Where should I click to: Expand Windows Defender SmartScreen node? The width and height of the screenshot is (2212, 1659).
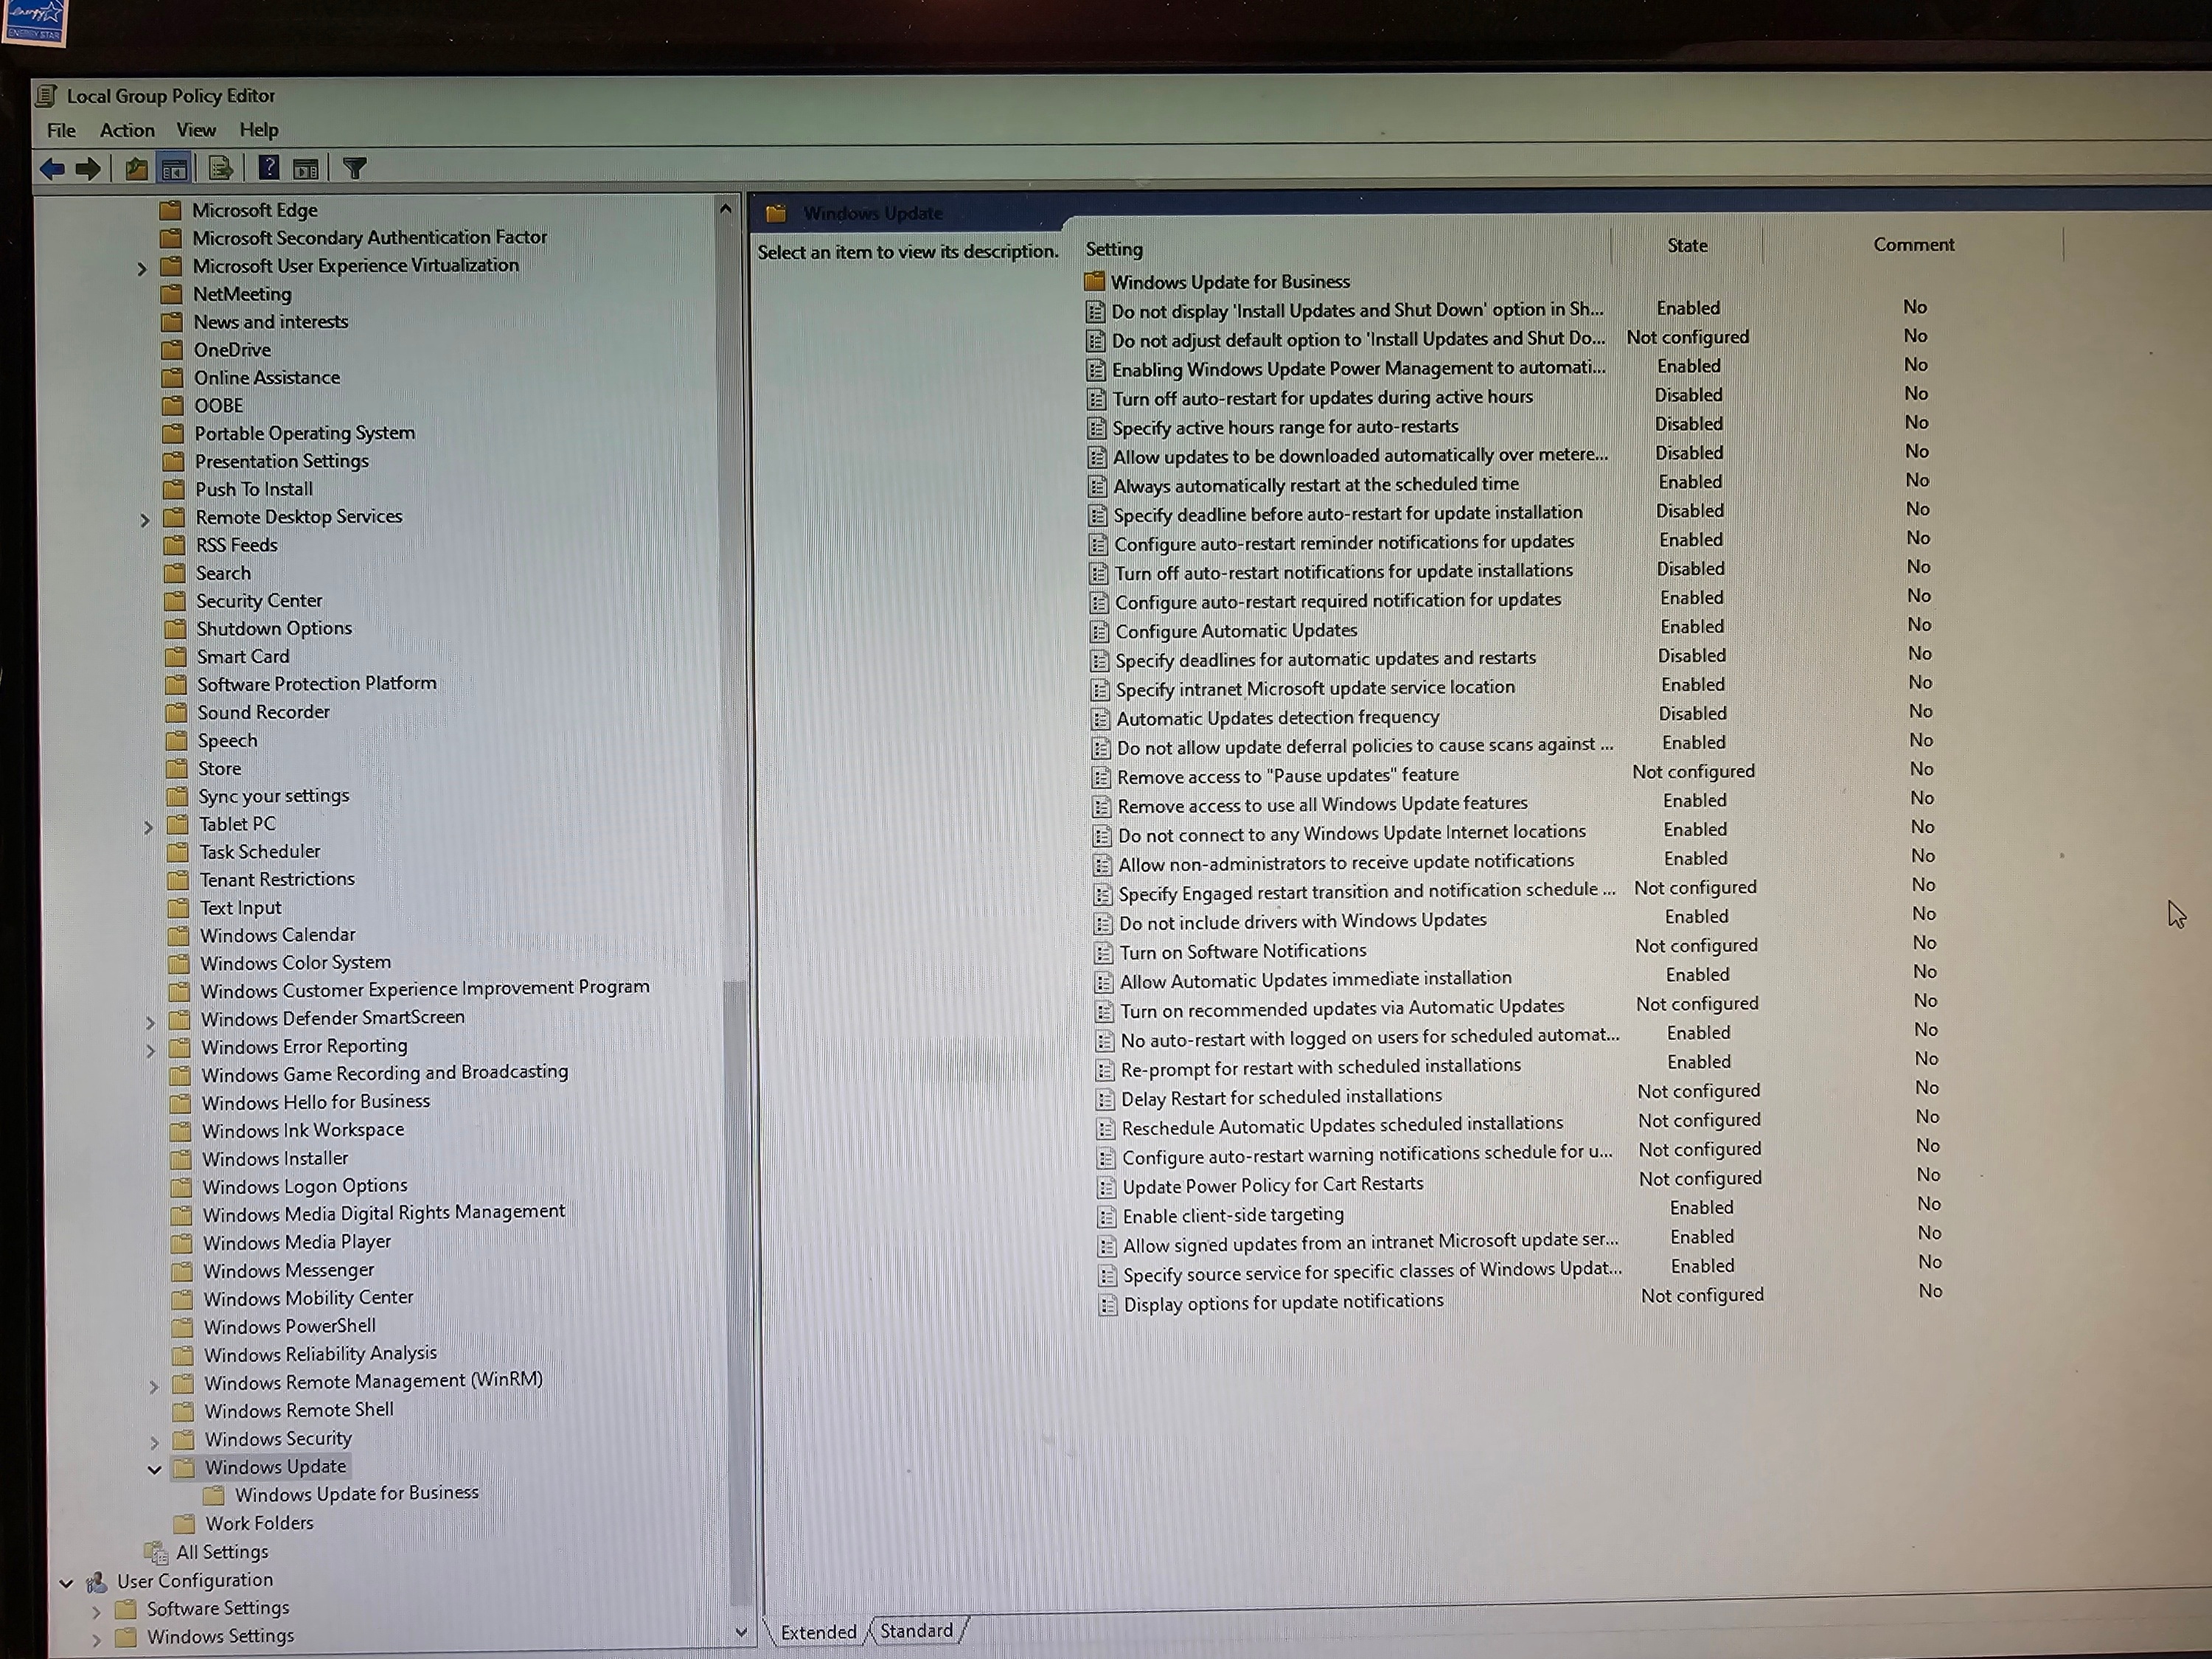pyautogui.click(x=151, y=1022)
